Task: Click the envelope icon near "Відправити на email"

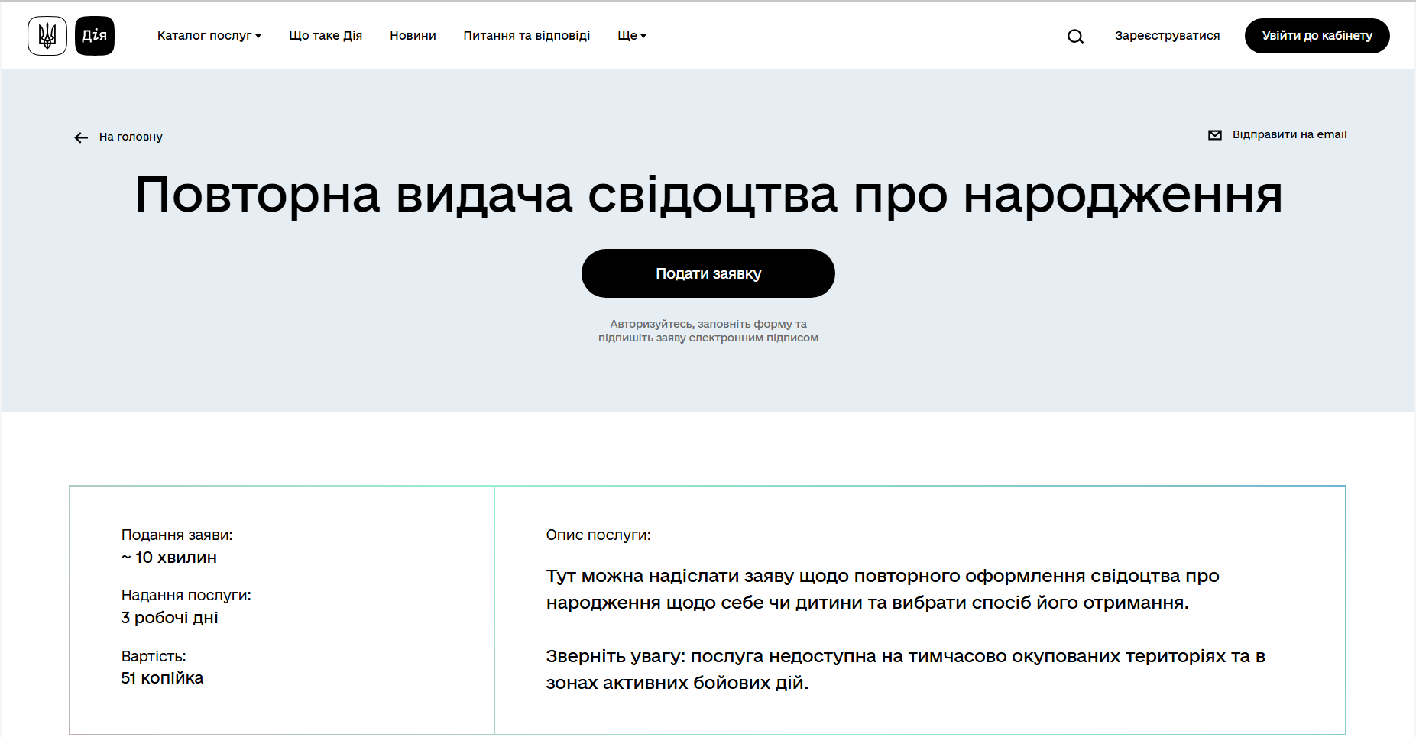Action: (x=1215, y=134)
